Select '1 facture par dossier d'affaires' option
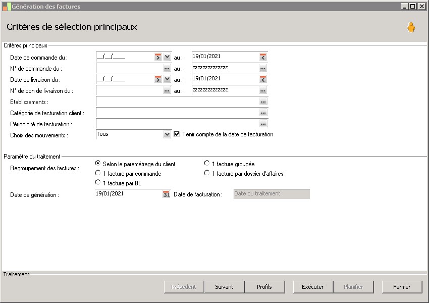This screenshot has width=429, height=303. coord(206,173)
